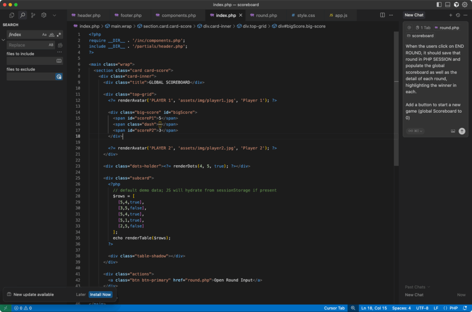472x312 pixels.
Task: Open the agent mode dropdown in chat
Action: click(415, 131)
